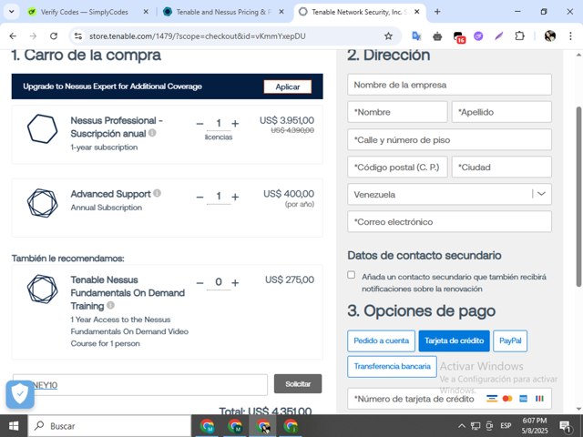Image resolution: width=583 pixels, height=437 pixels.
Task: Focus the Nombre de la empresa field
Action: (x=449, y=85)
